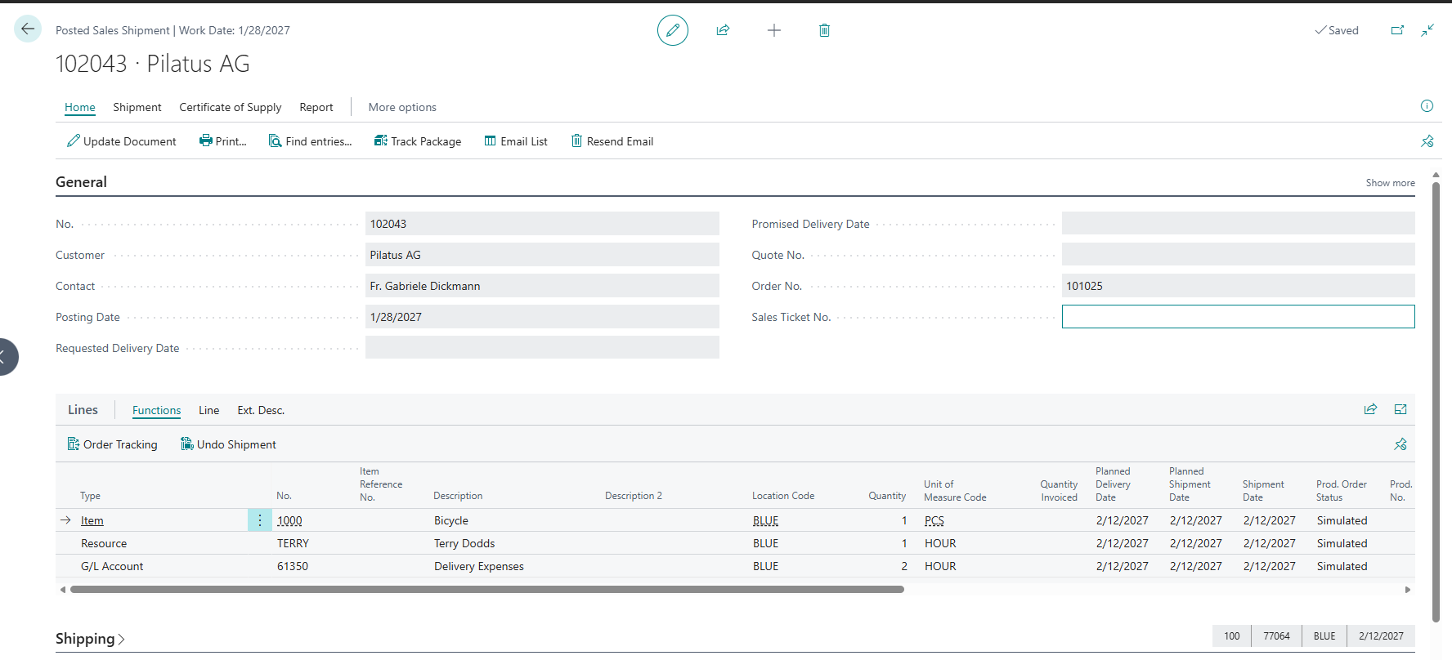Expand the Shipping section
Viewport: 1452px width, 660px height.
[x=90, y=639]
